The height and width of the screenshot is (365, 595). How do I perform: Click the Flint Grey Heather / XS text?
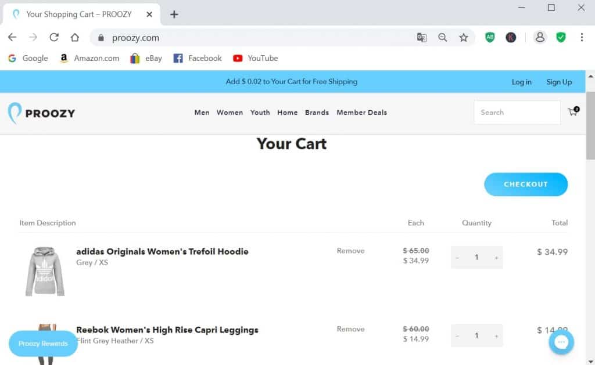(x=116, y=341)
